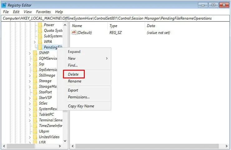Click the value pane scroll left arrow
Screen dimensions: 231x150
(x=73, y=146)
